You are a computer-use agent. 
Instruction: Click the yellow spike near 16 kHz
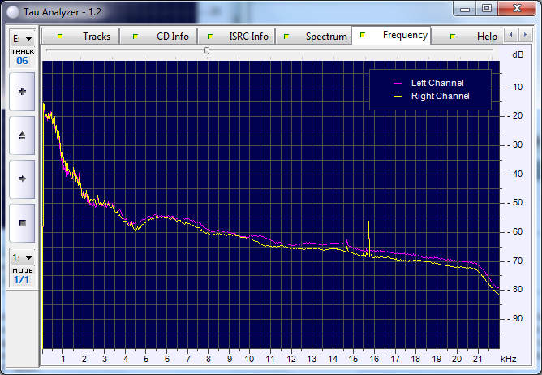(x=369, y=239)
